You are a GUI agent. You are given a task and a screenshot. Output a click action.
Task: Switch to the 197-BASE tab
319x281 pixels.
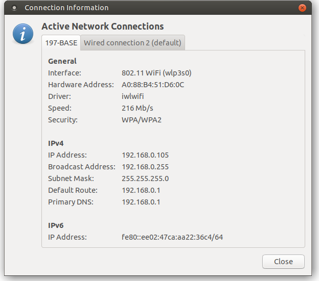[61, 43]
